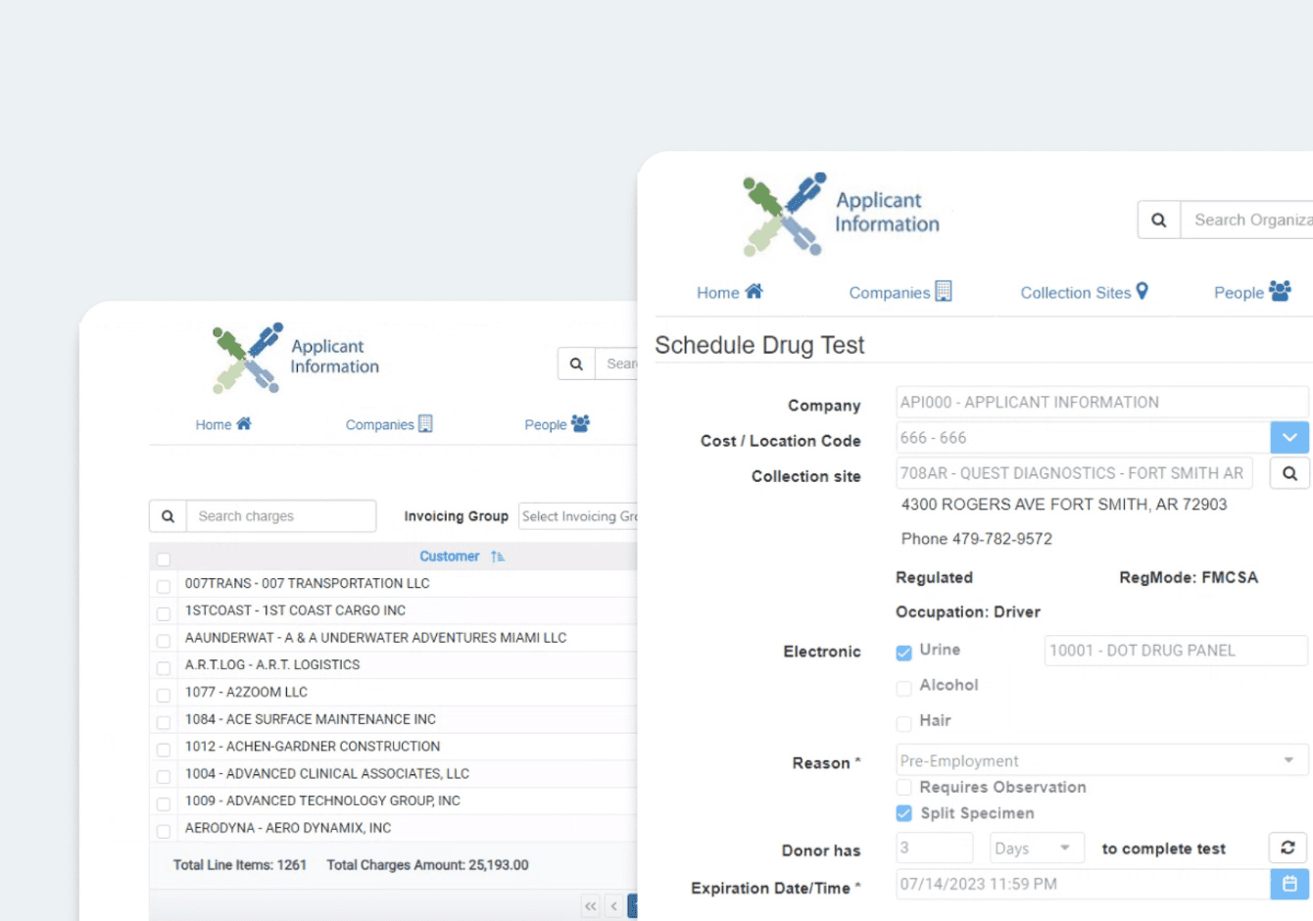Expand the Cost / Location Code dropdown
Viewport: 1313px width, 921px height.
point(1289,438)
